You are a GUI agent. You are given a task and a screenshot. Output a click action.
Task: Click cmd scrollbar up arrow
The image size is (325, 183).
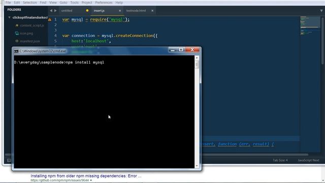tap(197, 57)
